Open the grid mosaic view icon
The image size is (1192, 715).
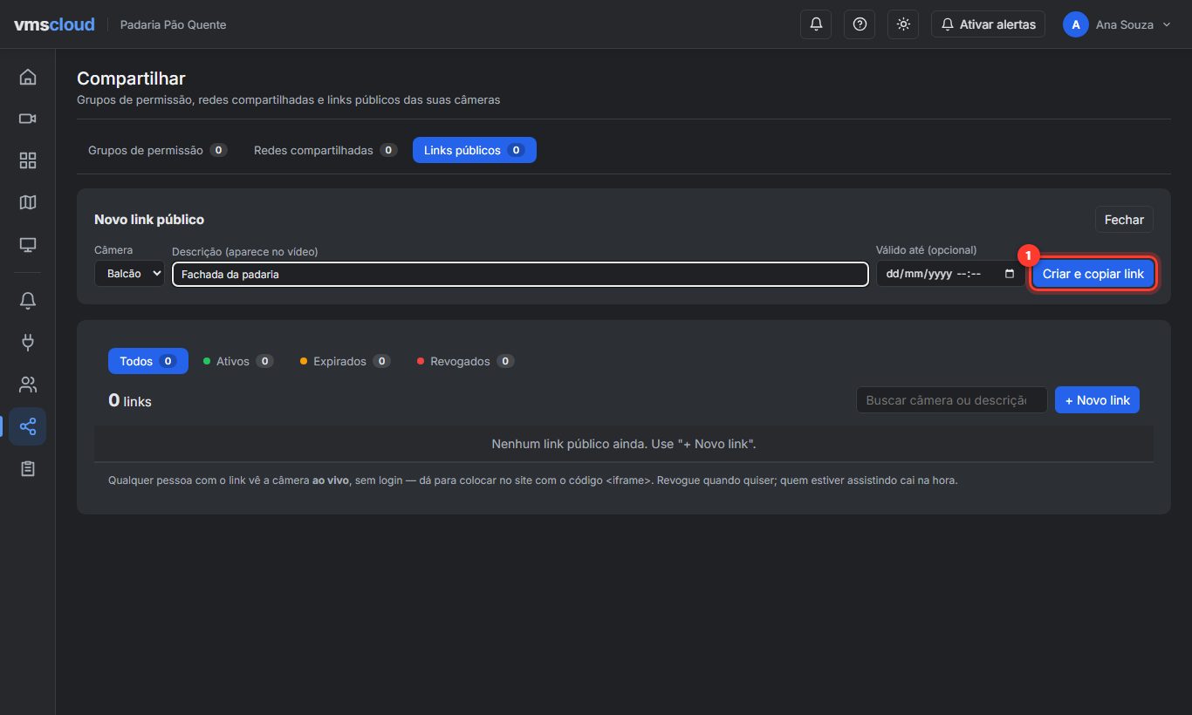pos(28,160)
